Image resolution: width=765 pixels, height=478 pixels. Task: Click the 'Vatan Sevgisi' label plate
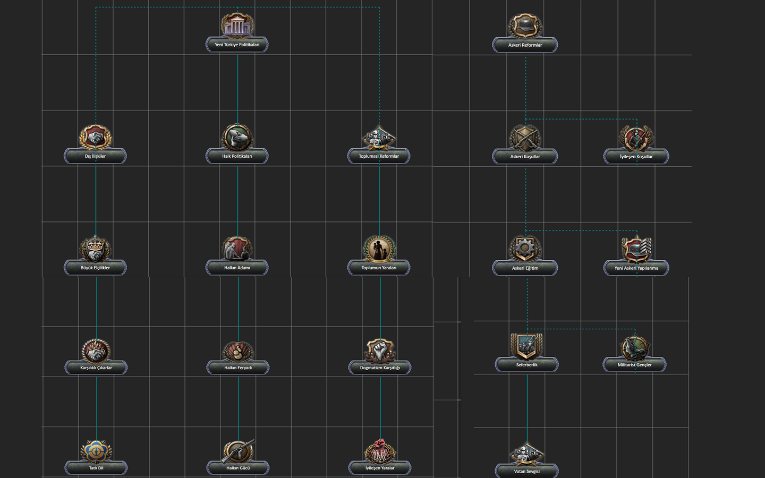(526, 471)
